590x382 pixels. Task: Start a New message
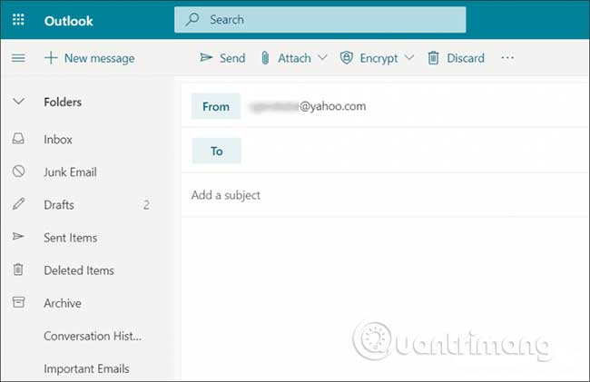[x=89, y=58]
